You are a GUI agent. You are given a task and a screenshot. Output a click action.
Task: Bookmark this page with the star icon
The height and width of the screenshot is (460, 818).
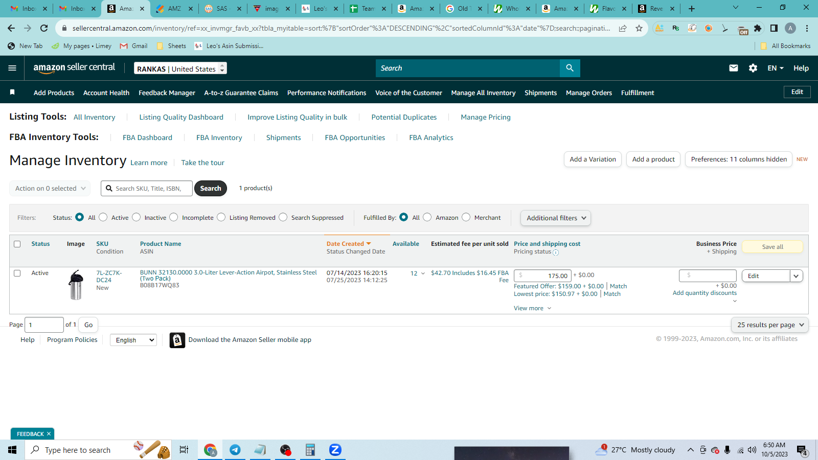(639, 28)
